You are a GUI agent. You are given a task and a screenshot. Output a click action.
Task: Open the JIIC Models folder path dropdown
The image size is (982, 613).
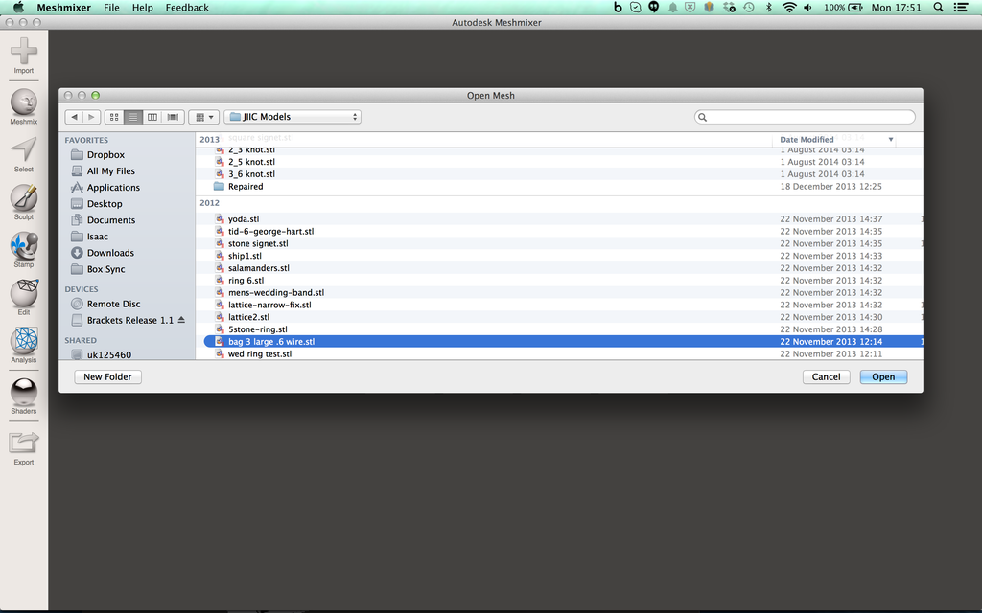pyautogui.click(x=292, y=117)
